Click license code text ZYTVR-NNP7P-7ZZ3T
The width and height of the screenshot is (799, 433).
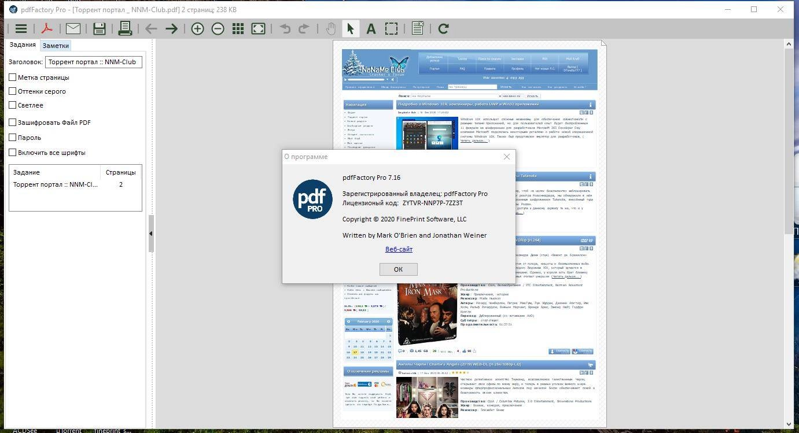(x=432, y=203)
